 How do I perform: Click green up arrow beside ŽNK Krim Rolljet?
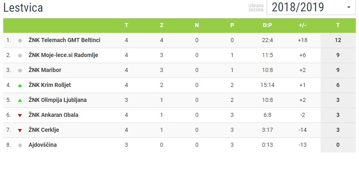(20, 85)
